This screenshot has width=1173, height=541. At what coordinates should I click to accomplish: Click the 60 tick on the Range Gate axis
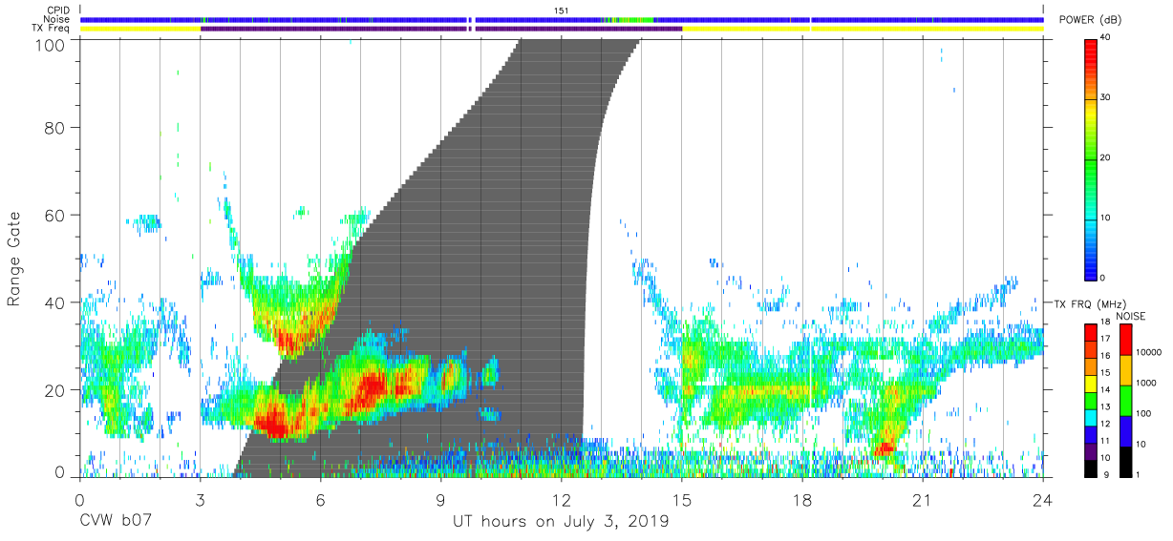coord(57,215)
